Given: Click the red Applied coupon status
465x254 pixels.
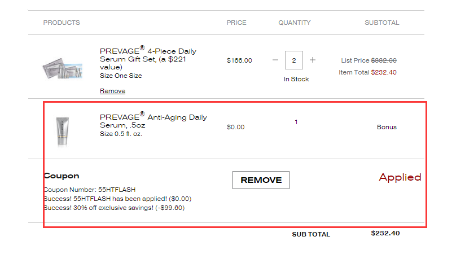Looking at the screenshot, I should (x=400, y=177).
